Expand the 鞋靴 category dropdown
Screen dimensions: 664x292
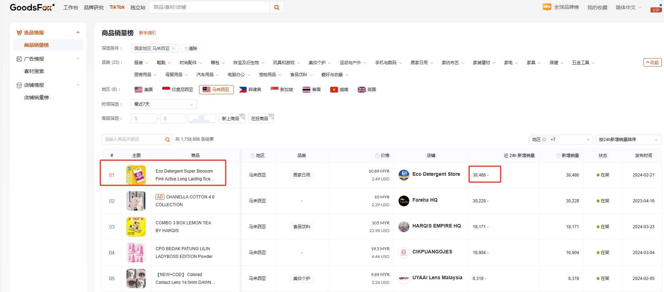point(164,63)
